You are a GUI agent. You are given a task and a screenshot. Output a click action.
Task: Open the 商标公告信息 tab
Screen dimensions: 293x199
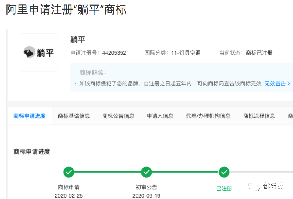click(x=118, y=116)
